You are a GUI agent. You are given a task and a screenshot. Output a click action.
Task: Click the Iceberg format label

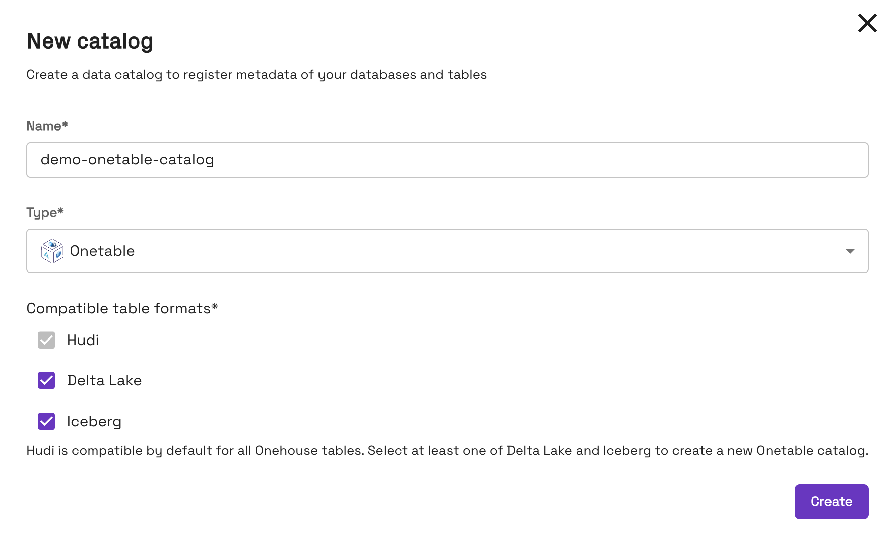tap(94, 421)
